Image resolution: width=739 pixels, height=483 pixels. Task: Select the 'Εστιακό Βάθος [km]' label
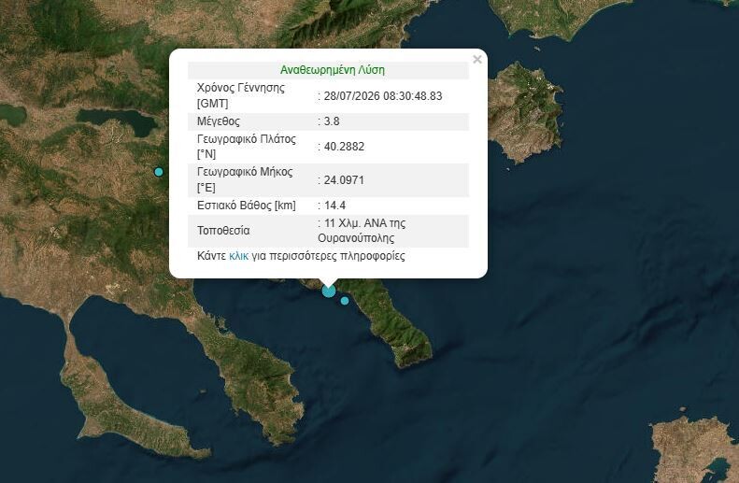point(247,206)
